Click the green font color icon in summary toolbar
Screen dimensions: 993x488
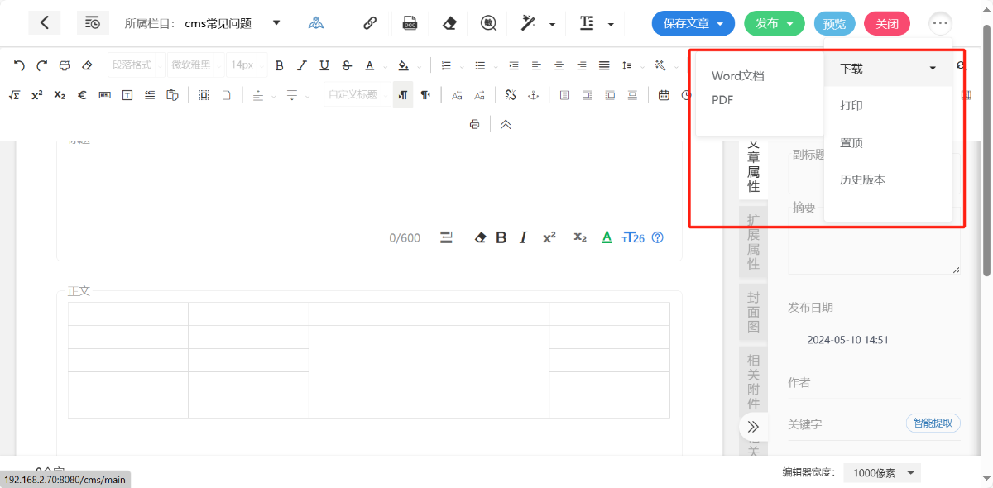607,238
